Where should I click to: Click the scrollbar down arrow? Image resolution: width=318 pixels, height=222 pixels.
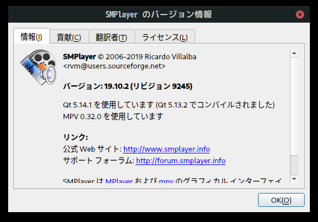294,179
